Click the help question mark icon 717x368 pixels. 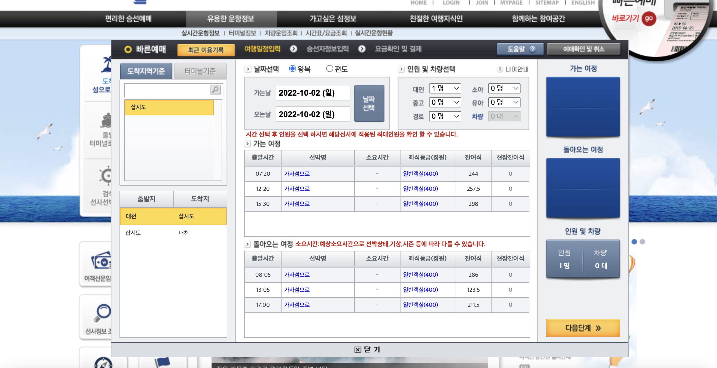[x=532, y=49]
